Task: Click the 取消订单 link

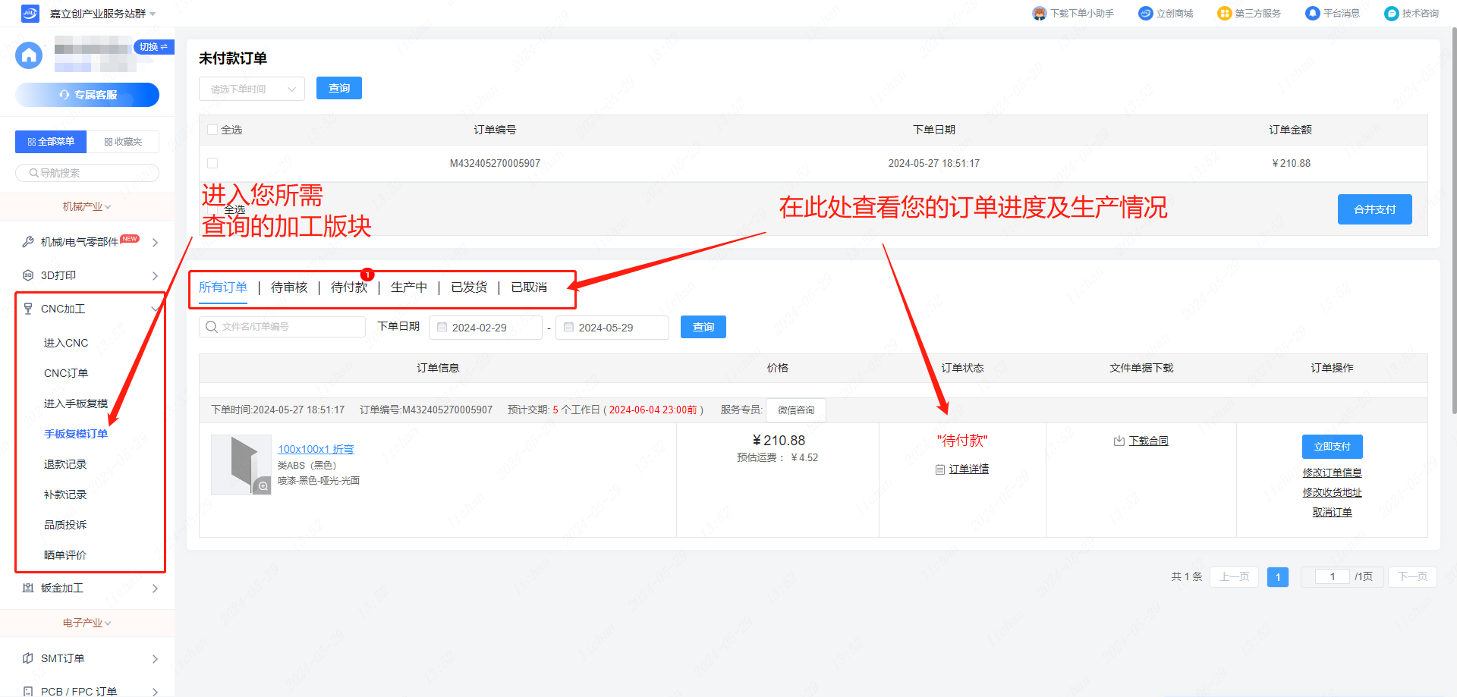Action: [x=1333, y=512]
